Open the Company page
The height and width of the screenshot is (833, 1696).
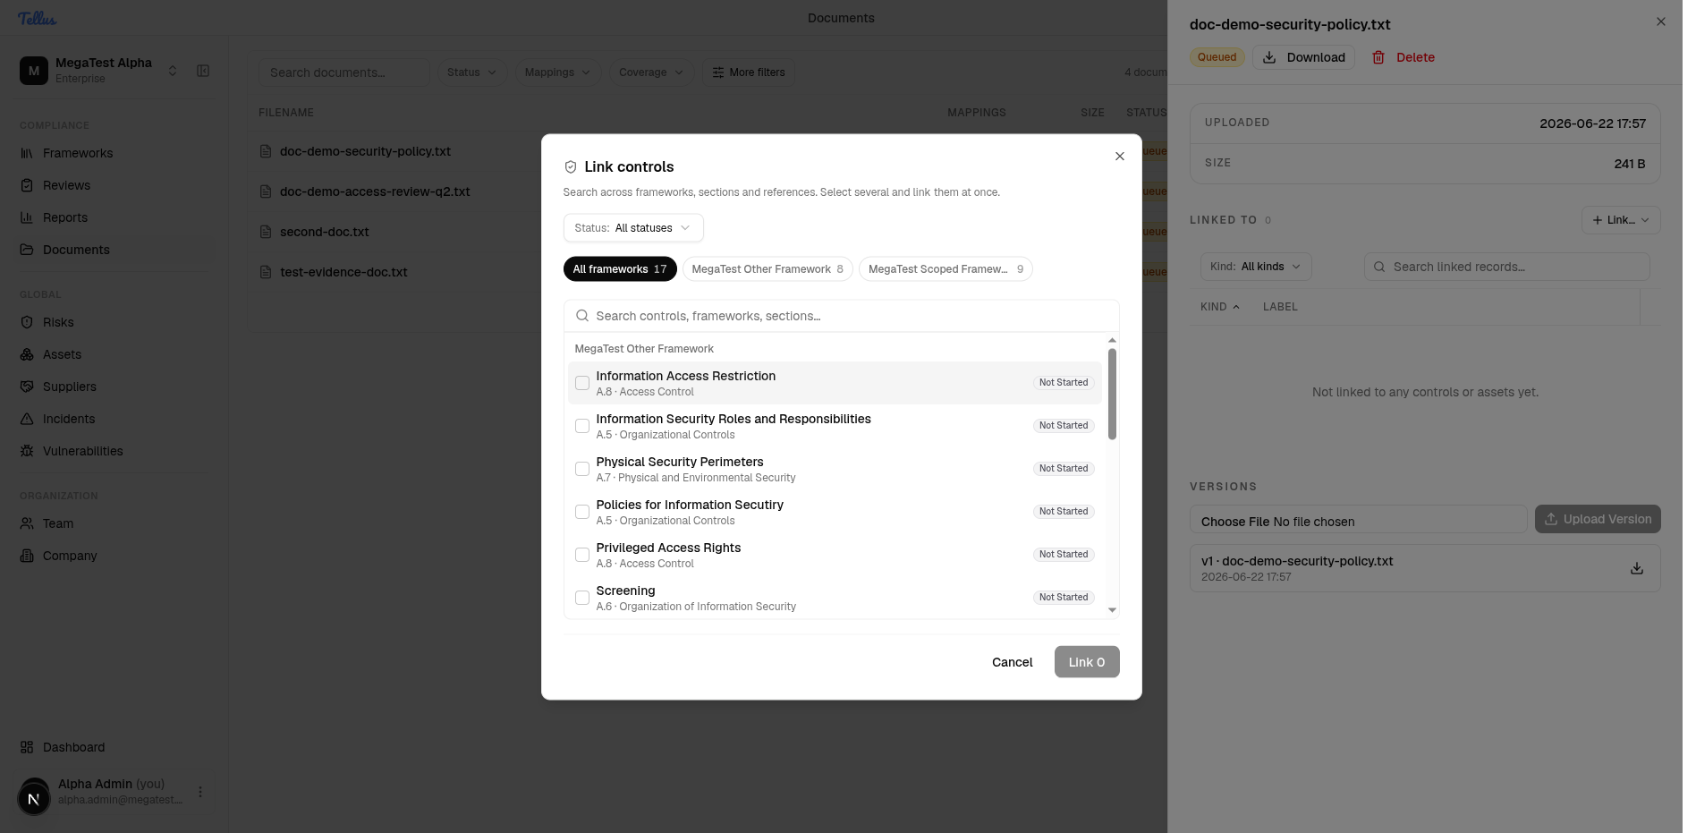(70, 556)
